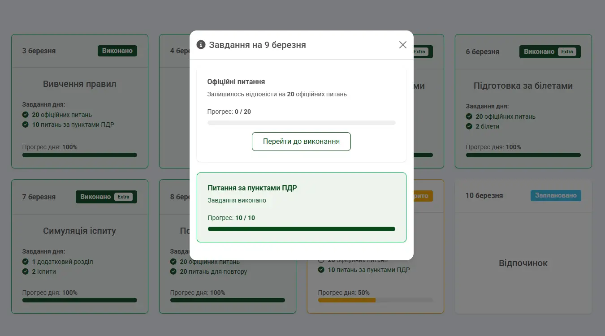Open the Вивчення правил day card title
Image resolution: width=605 pixels, height=336 pixels.
pos(79,84)
